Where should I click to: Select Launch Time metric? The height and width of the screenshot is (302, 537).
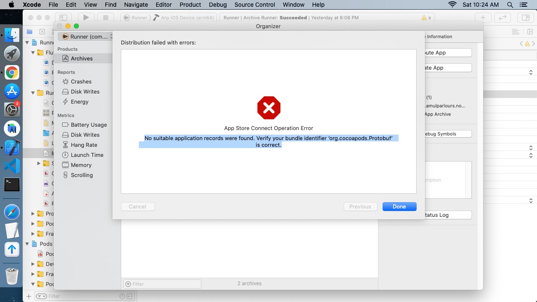[x=83, y=155]
